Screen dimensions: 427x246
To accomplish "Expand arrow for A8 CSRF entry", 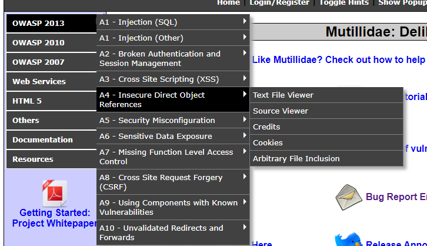I will click(245, 177).
